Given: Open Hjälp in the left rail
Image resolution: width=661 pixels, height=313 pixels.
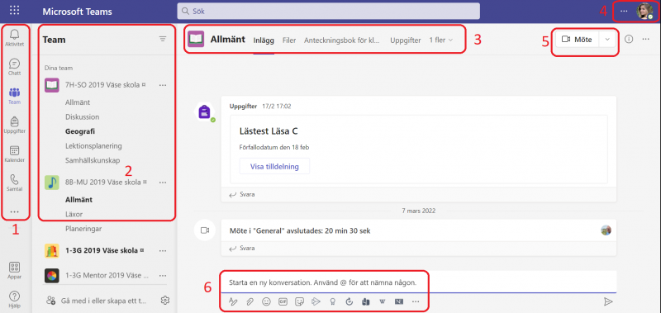Looking at the screenshot, I should (14, 300).
